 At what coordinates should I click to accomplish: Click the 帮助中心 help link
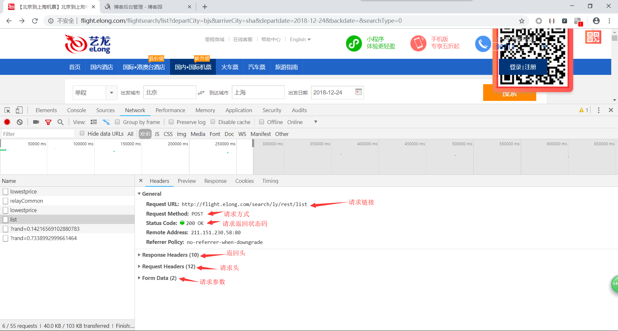point(271,40)
